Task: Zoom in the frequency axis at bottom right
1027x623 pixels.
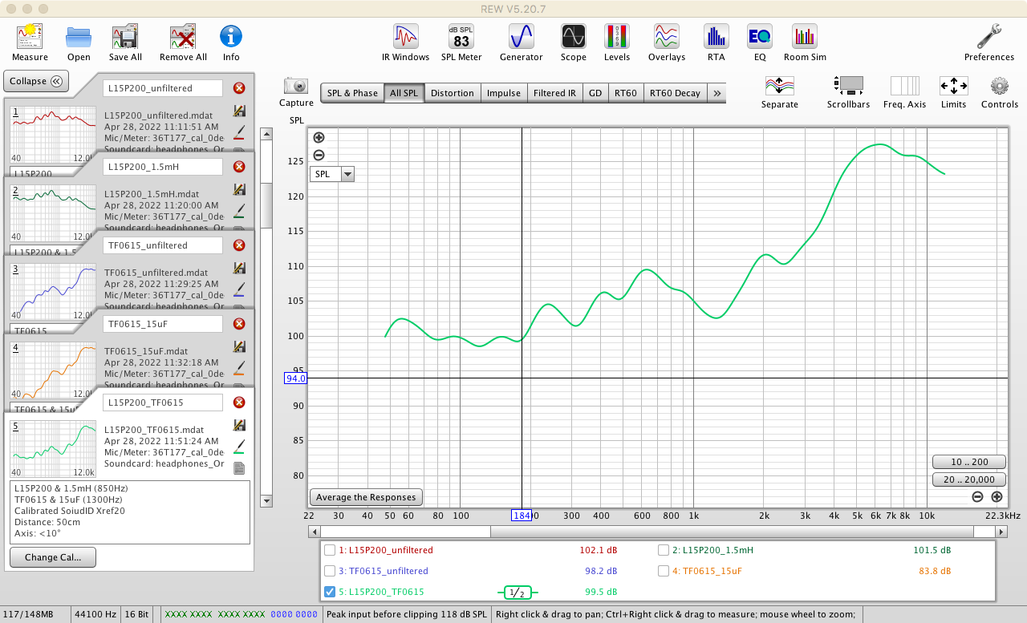Action: point(997,497)
